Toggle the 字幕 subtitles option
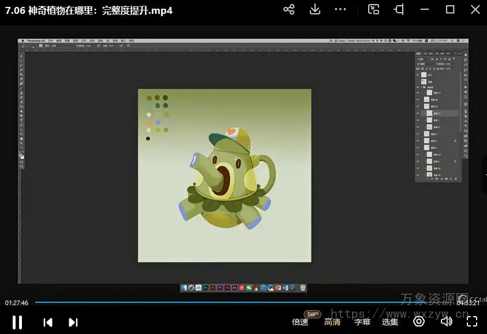Image resolution: width=487 pixels, height=334 pixels. pos(362,322)
